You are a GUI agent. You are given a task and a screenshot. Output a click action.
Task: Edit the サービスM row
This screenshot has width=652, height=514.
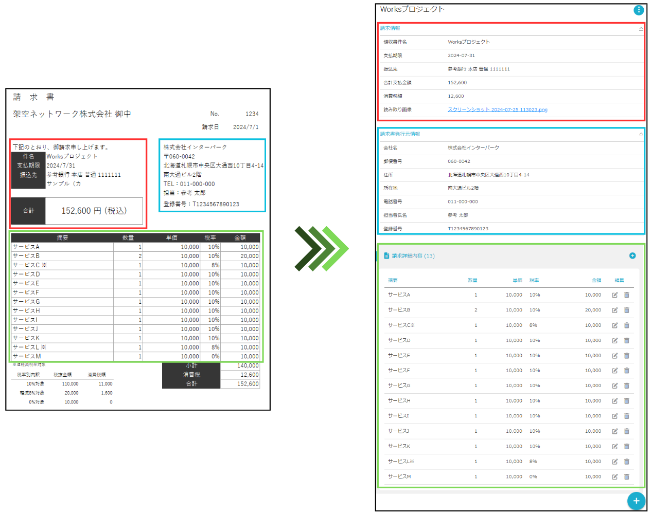[614, 477]
